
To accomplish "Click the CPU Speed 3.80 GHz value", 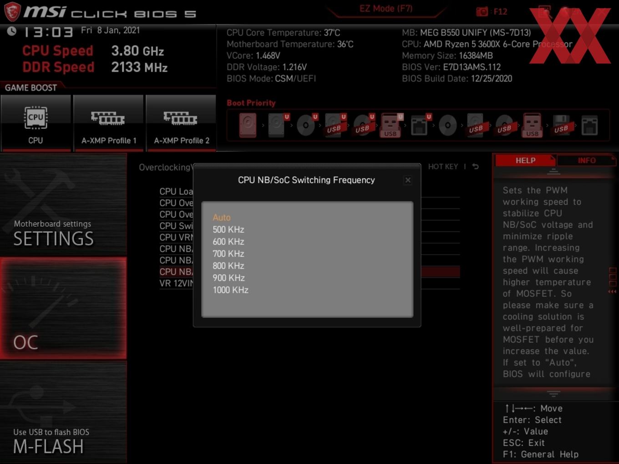I will coord(137,50).
